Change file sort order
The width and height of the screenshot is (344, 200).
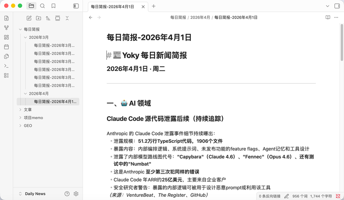48,18
